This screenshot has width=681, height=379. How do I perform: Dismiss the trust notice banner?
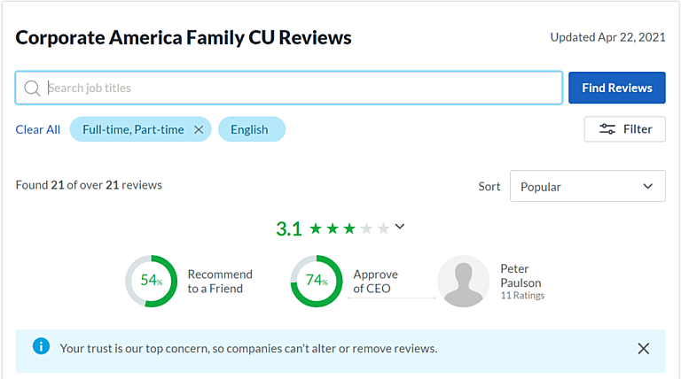[644, 348]
